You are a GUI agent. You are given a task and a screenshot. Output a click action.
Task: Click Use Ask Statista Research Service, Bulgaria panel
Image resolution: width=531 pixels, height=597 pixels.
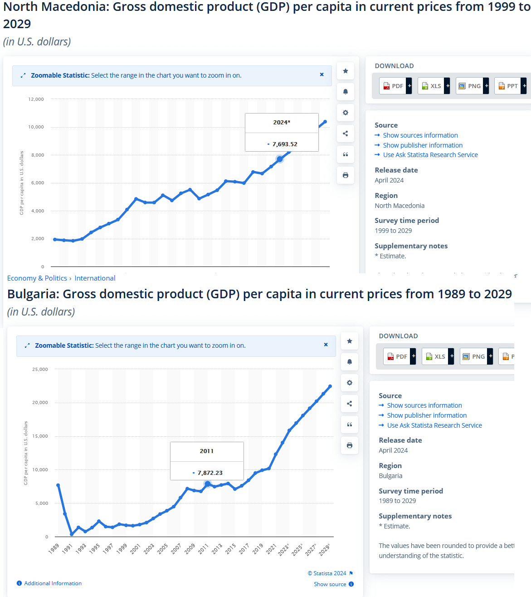pos(434,425)
